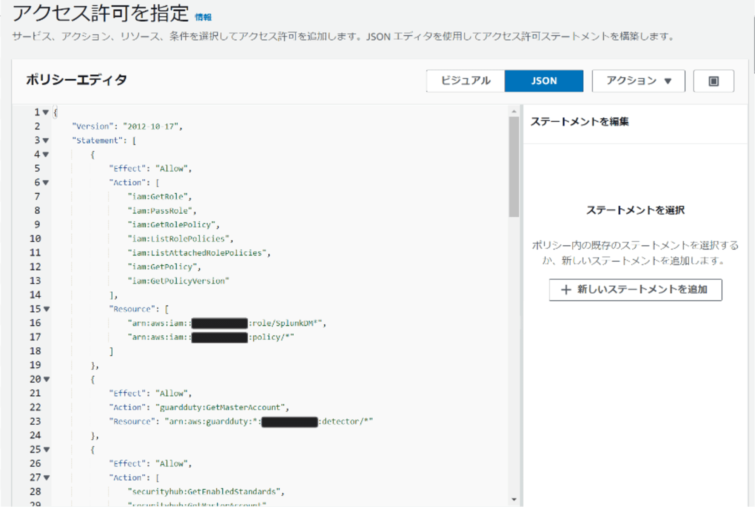
Task: Toggle the side panel icon button
Action: pyautogui.click(x=713, y=81)
